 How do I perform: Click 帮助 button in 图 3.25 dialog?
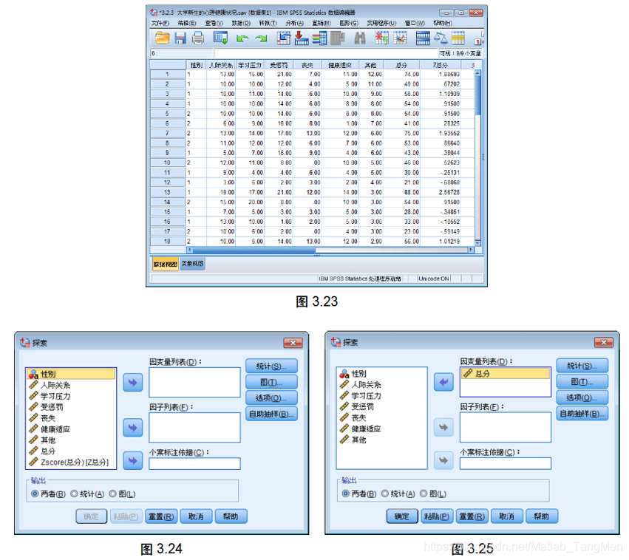(x=542, y=516)
